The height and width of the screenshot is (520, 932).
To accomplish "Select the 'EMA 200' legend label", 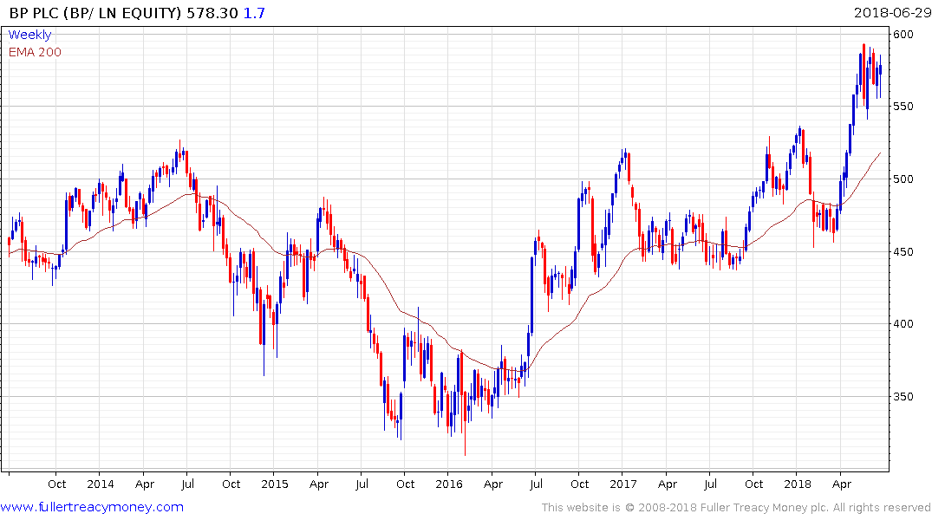I will (35, 52).
